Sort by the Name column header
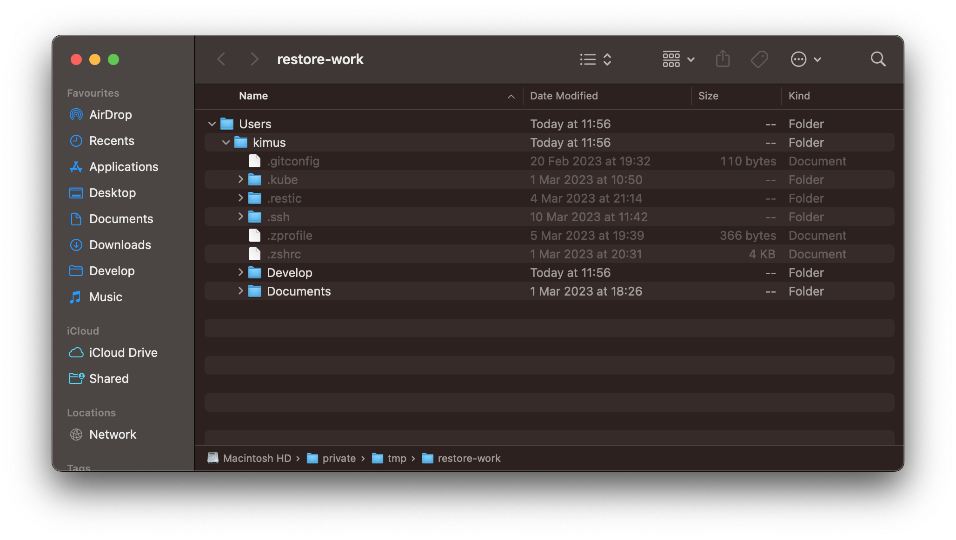The width and height of the screenshot is (956, 540). pyautogui.click(x=253, y=96)
